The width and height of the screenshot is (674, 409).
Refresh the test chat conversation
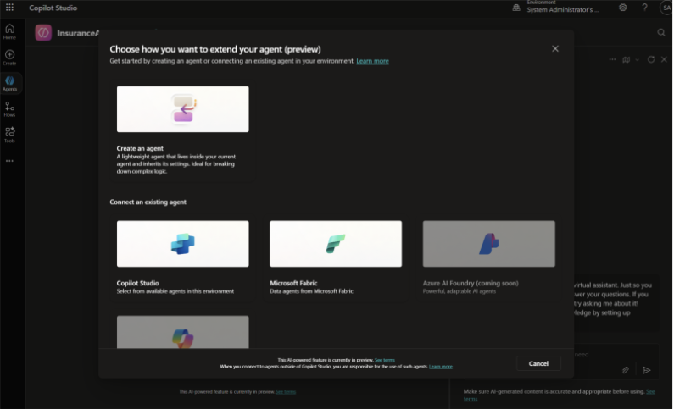651,59
